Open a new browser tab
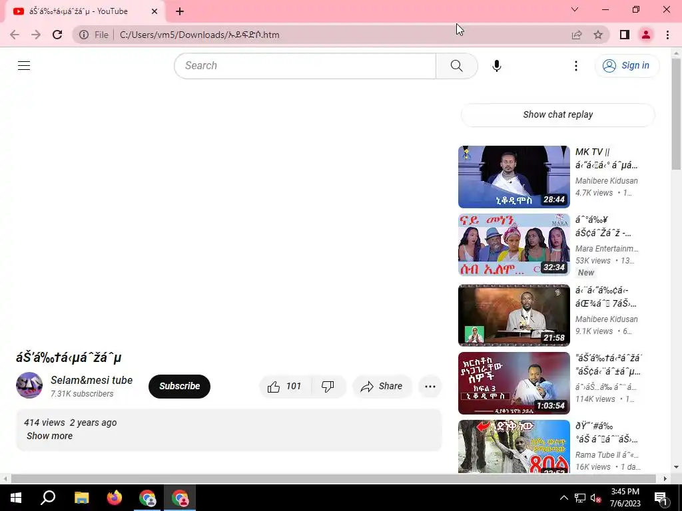The height and width of the screenshot is (511, 682). pyautogui.click(x=180, y=11)
